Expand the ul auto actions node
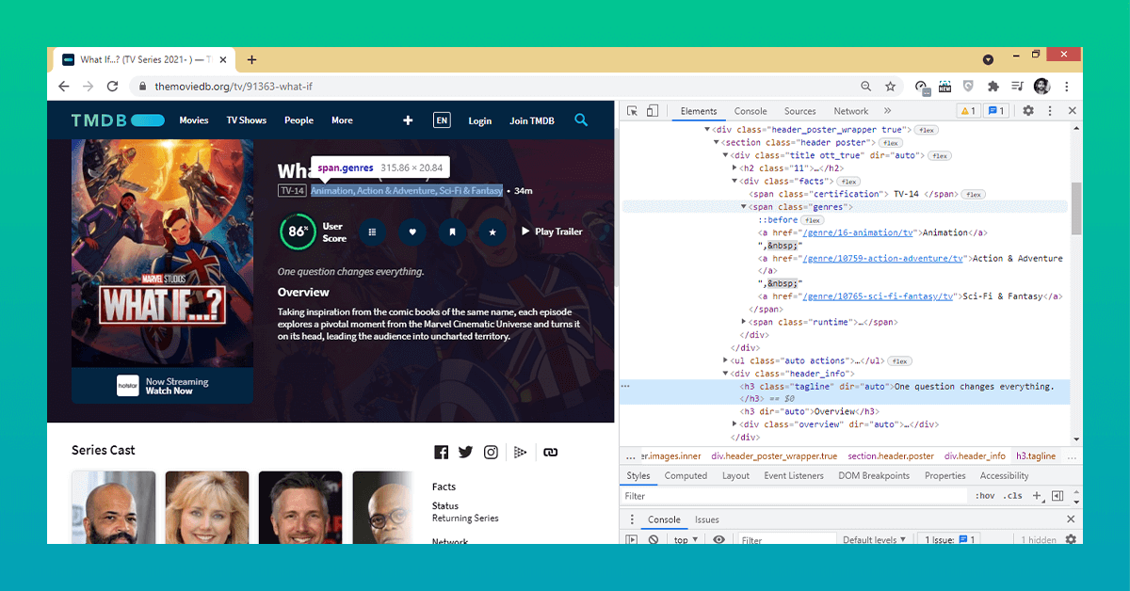The height and width of the screenshot is (591, 1130). coord(725,360)
